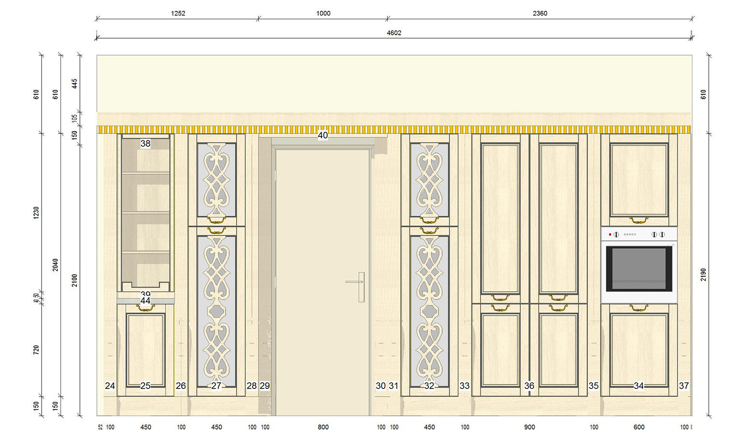Click the oven's leftmost control knob
The height and width of the screenshot is (430, 750).
[616, 235]
